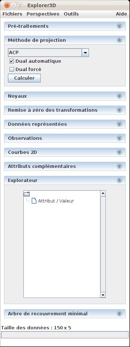Screen dimensions: 130x347
Task: Expand Remise à zéro des transformations
Action: [x=120, y=110]
